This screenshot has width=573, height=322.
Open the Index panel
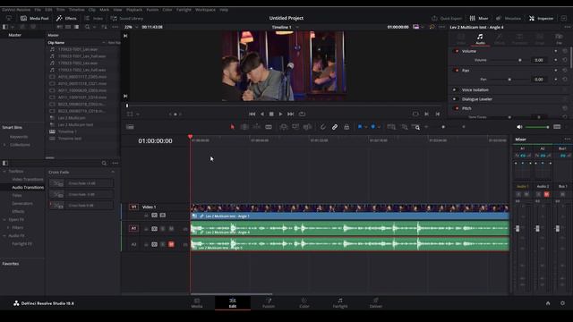[x=94, y=18]
